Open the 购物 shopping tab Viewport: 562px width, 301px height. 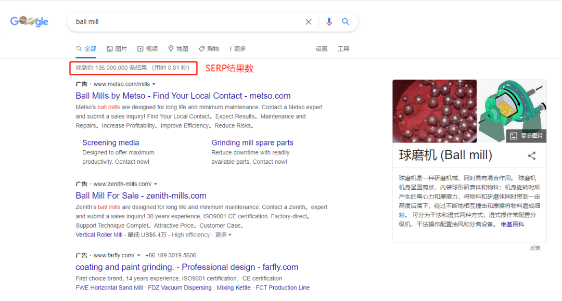(209, 49)
